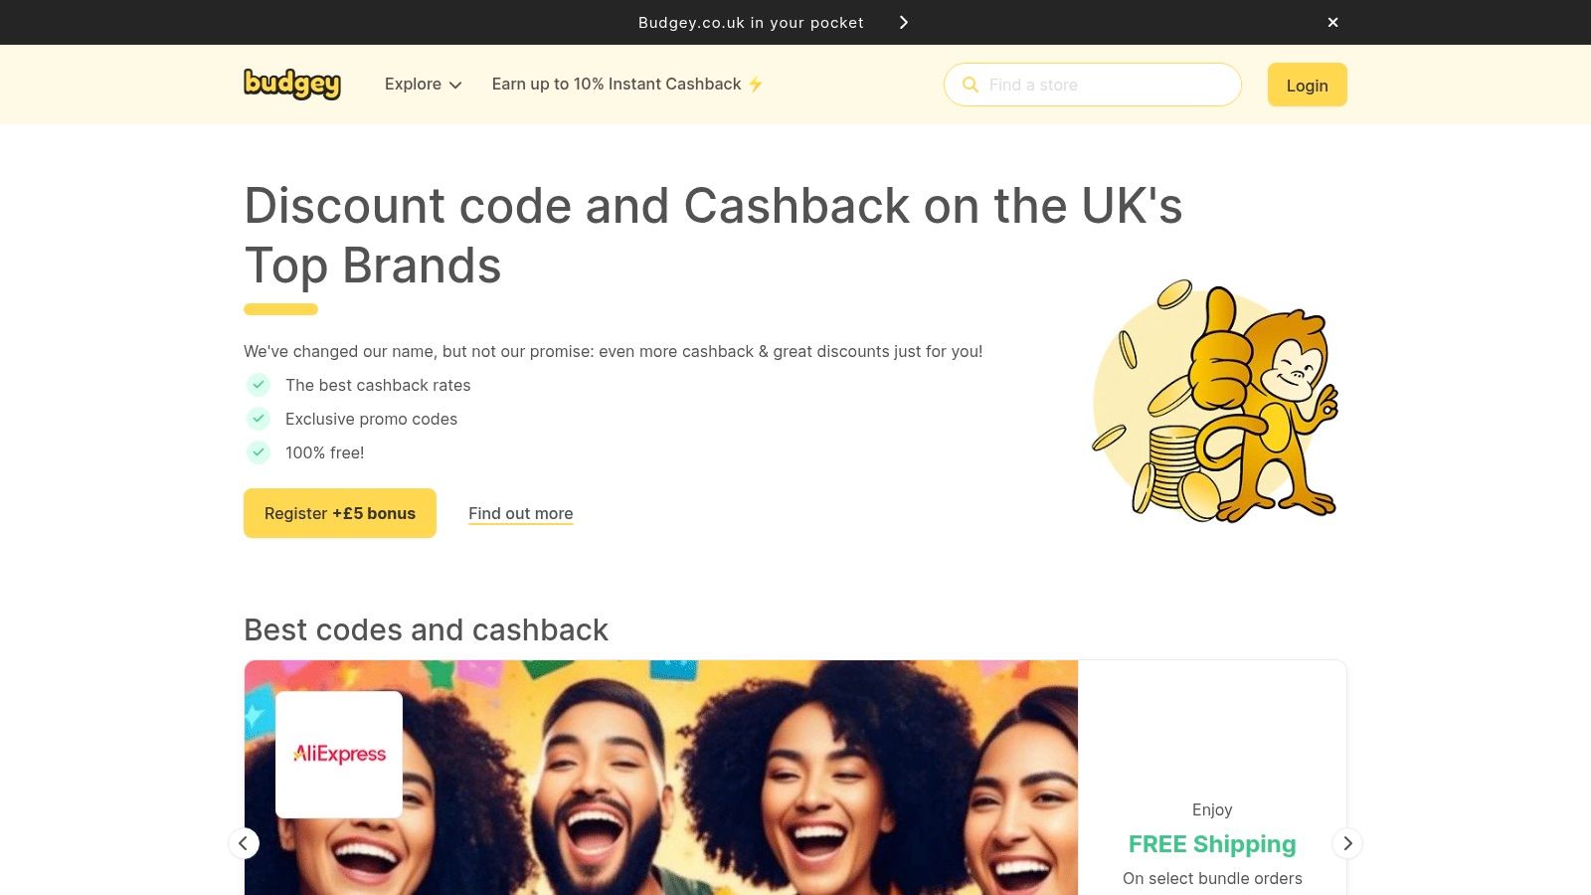The height and width of the screenshot is (895, 1591).
Task: Follow the Find out more link
Action: [x=521, y=513]
